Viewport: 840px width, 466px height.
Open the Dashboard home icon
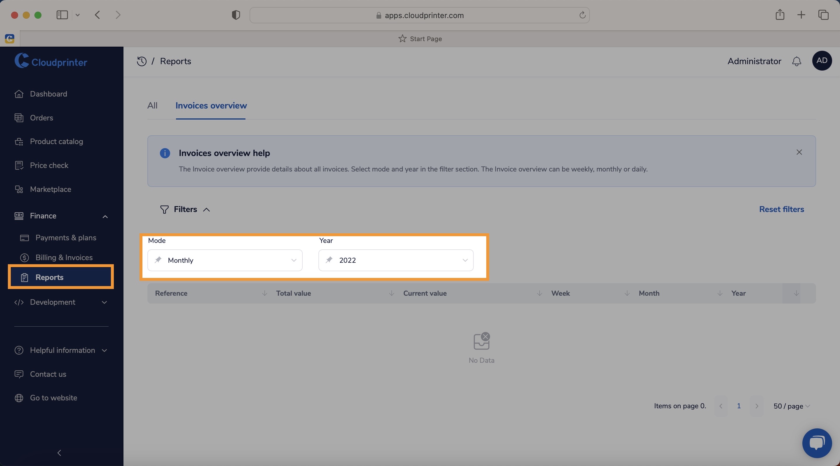[x=19, y=94]
